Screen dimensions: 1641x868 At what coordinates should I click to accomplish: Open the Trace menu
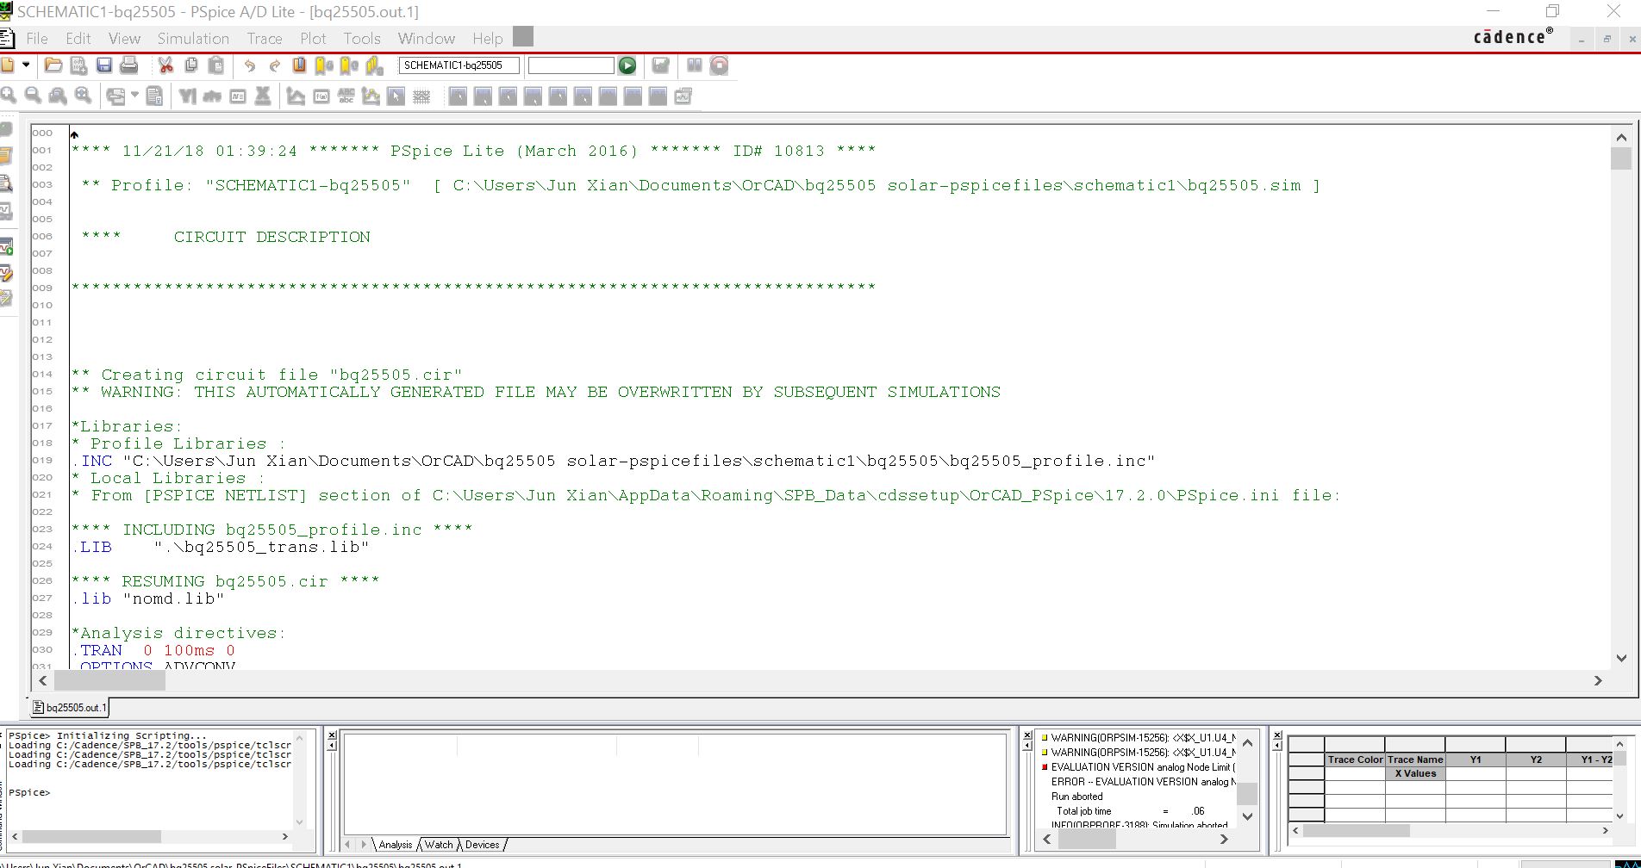(x=265, y=39)
